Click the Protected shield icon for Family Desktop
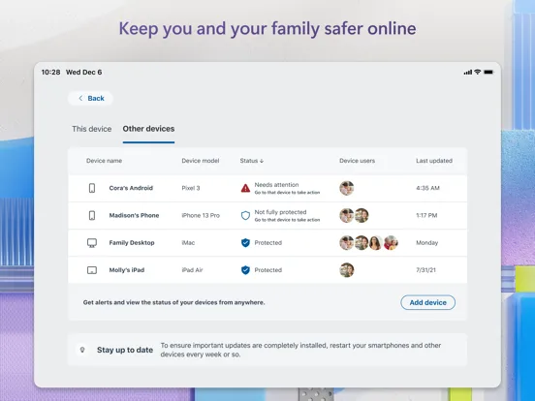The width and height of the screenshot is (535, 401). 245,243
